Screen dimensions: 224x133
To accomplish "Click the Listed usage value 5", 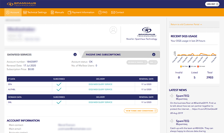I will [x=194, y=77].
